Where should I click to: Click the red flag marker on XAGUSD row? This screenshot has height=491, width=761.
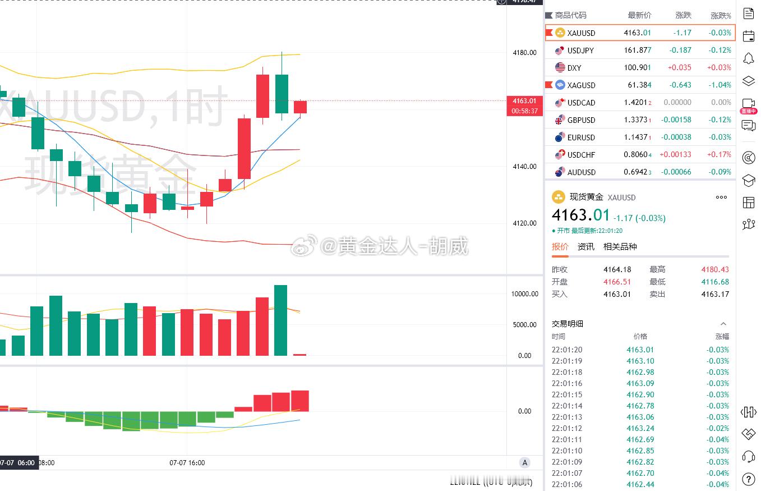click(548, 85)
